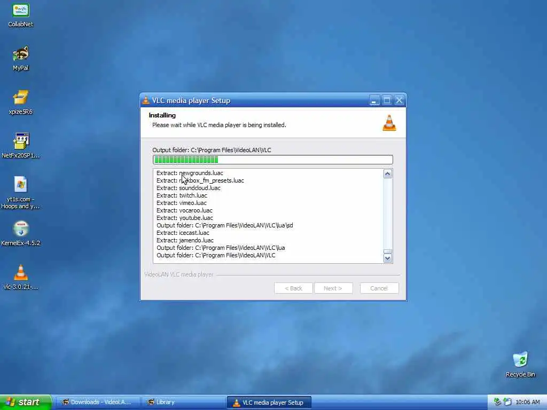Image resolution: width=547 pixels, height=410 pixels.
Task: Minimize the VLC media player Setup window
Action: (x=374, y=101)
